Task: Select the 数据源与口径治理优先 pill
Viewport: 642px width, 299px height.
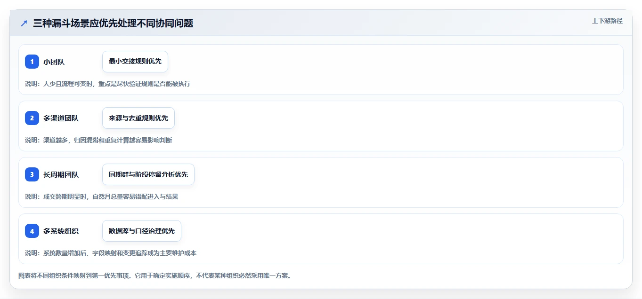Action: 142,231
